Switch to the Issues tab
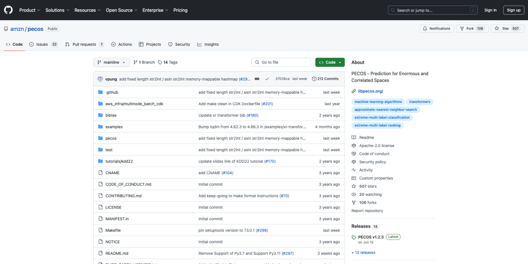The image size is (528, 264). point(43,44)
